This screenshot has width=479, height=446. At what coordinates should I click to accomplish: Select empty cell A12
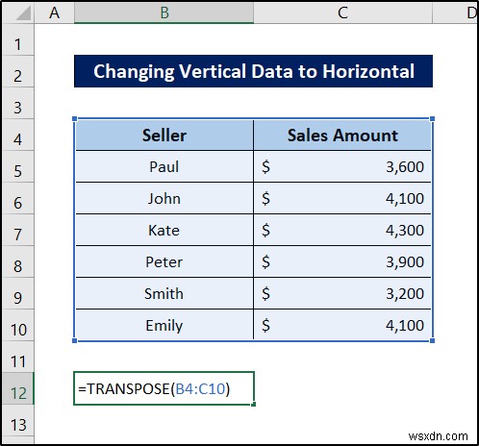[54, 388]
